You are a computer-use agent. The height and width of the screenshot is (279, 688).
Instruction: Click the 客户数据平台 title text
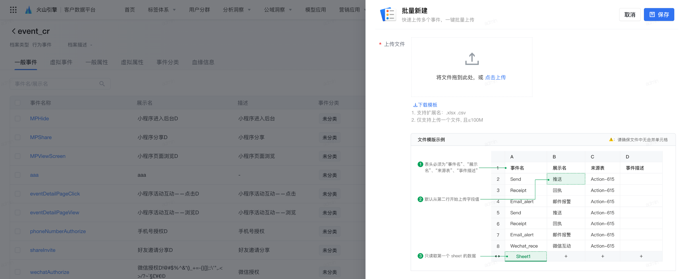80,10
